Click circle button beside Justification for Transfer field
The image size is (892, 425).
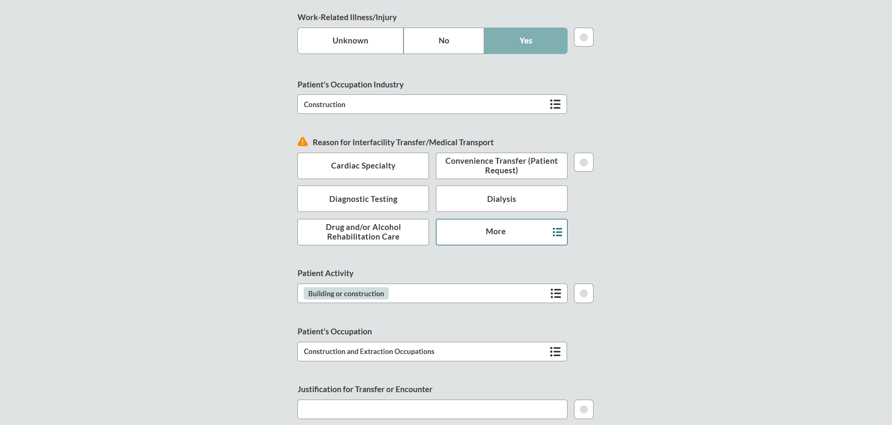[x=584, y=410]
